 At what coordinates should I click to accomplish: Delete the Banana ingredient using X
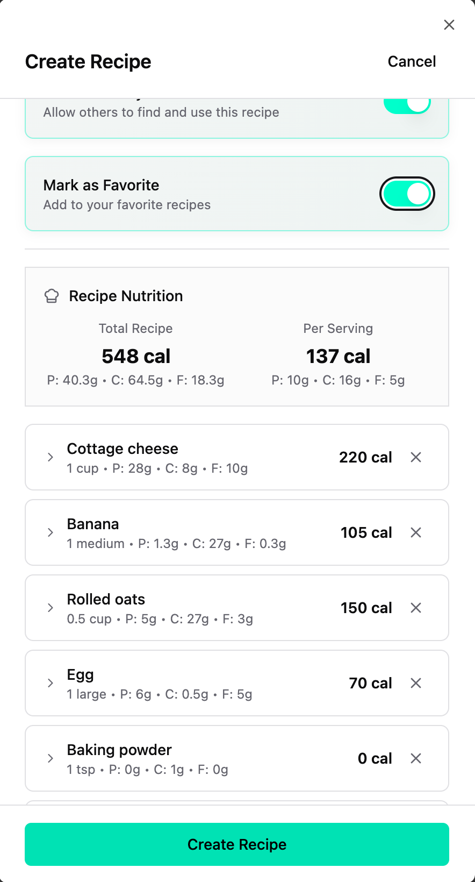click(x=416, y=532)
